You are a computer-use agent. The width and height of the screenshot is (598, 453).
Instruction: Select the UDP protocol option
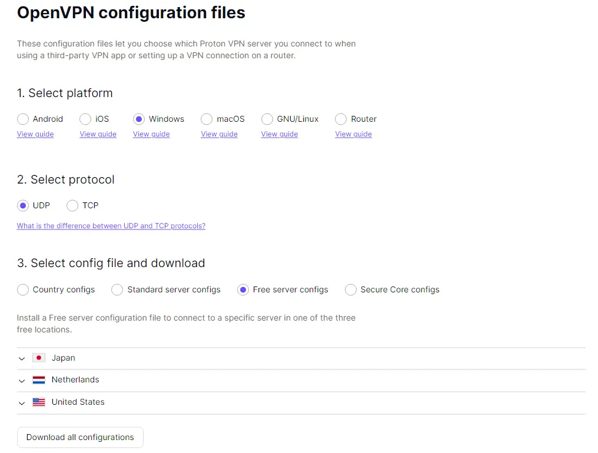(x=23, y=205)
